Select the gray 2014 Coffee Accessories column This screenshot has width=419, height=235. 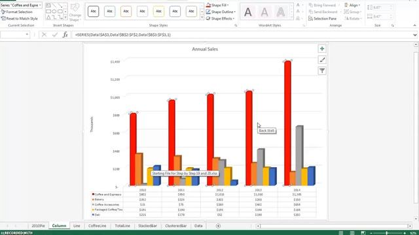point(299,155)
